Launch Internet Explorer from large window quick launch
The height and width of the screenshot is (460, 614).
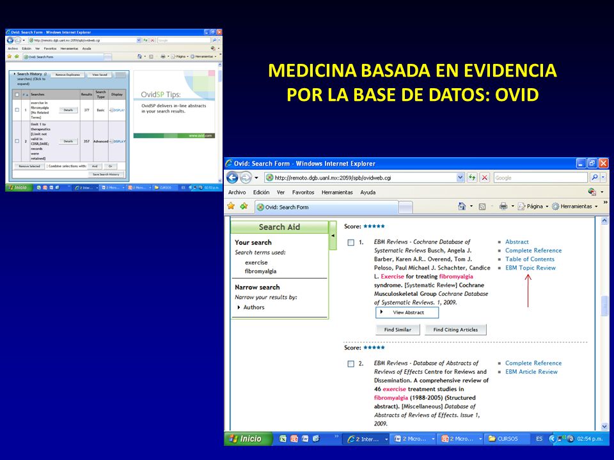tap(316, 439)
